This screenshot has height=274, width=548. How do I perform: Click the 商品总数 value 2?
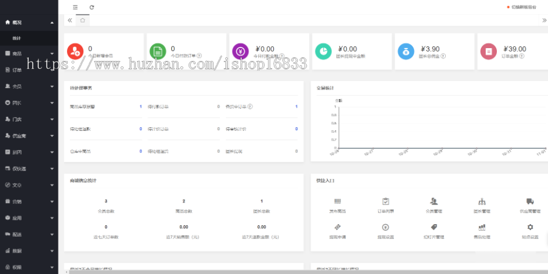click(184, 202)
